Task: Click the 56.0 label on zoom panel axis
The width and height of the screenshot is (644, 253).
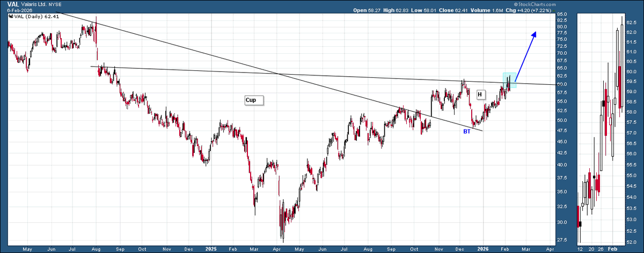Action: 632,153
